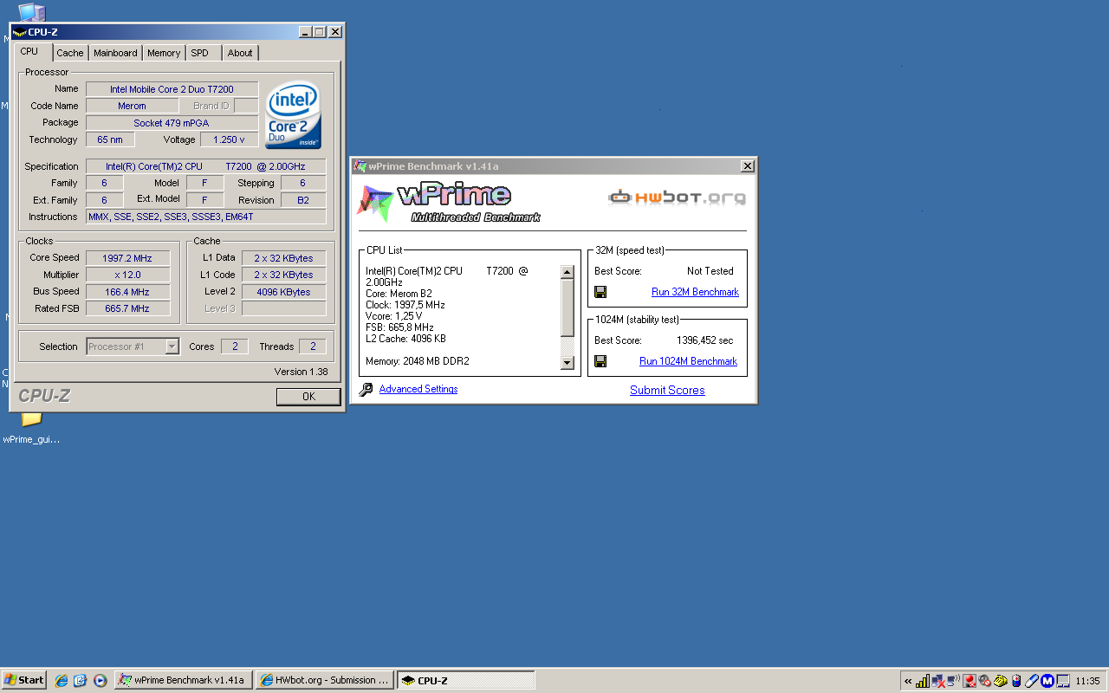Click the taskbar clock showing 11:35
This screenshot has width=1109, height=693.
click(x=1087, y=681)
